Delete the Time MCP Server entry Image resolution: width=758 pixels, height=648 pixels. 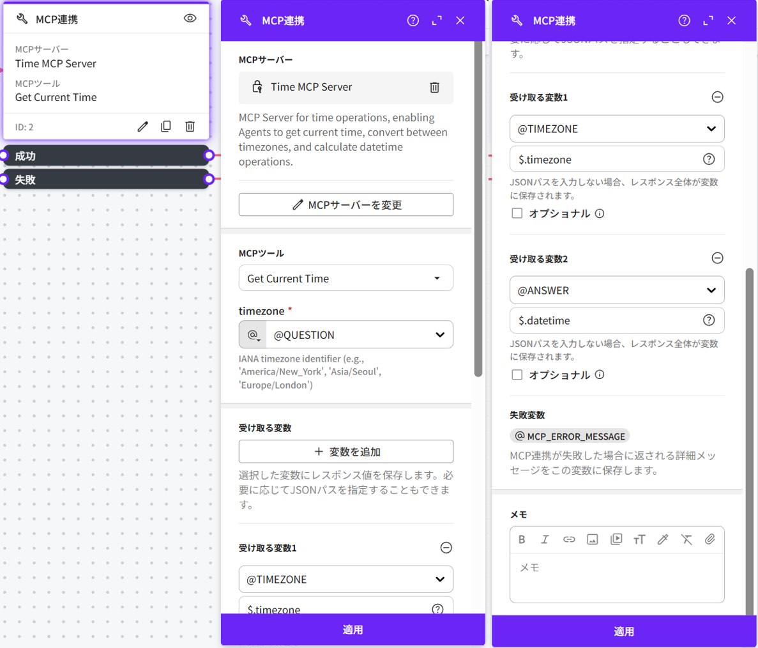point(434,88)
